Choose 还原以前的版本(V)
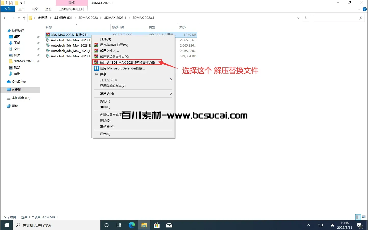The width and height of the screenshot is (368, 230). [x=133, y=86]
